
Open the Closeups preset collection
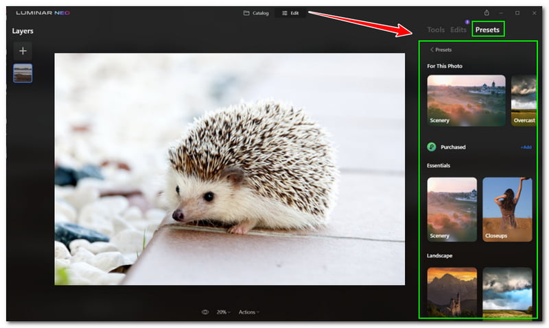507,209
